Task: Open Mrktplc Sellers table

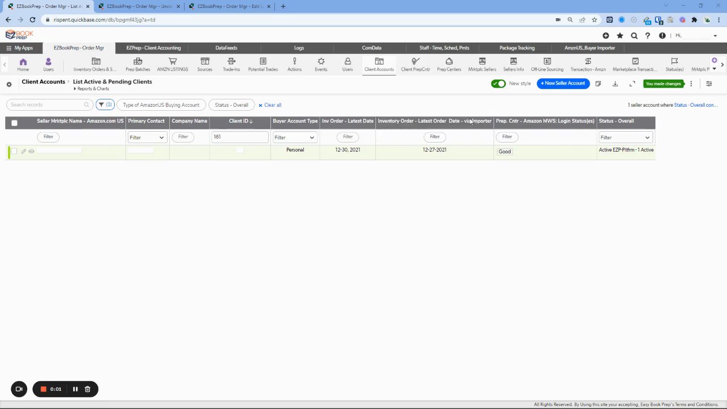Action: [482, 64]
